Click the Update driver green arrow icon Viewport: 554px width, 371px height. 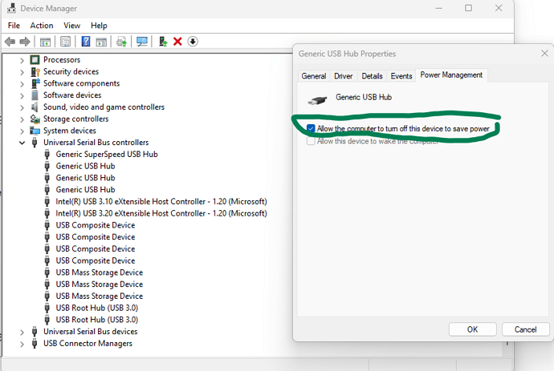pyautogui.click(x=163, y=42)
